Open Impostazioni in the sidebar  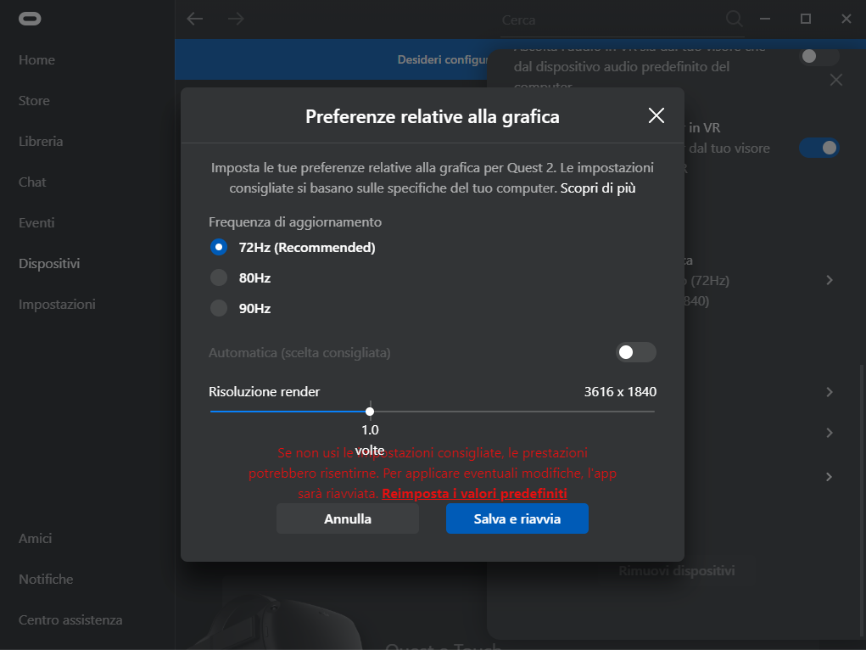(57, 305)
